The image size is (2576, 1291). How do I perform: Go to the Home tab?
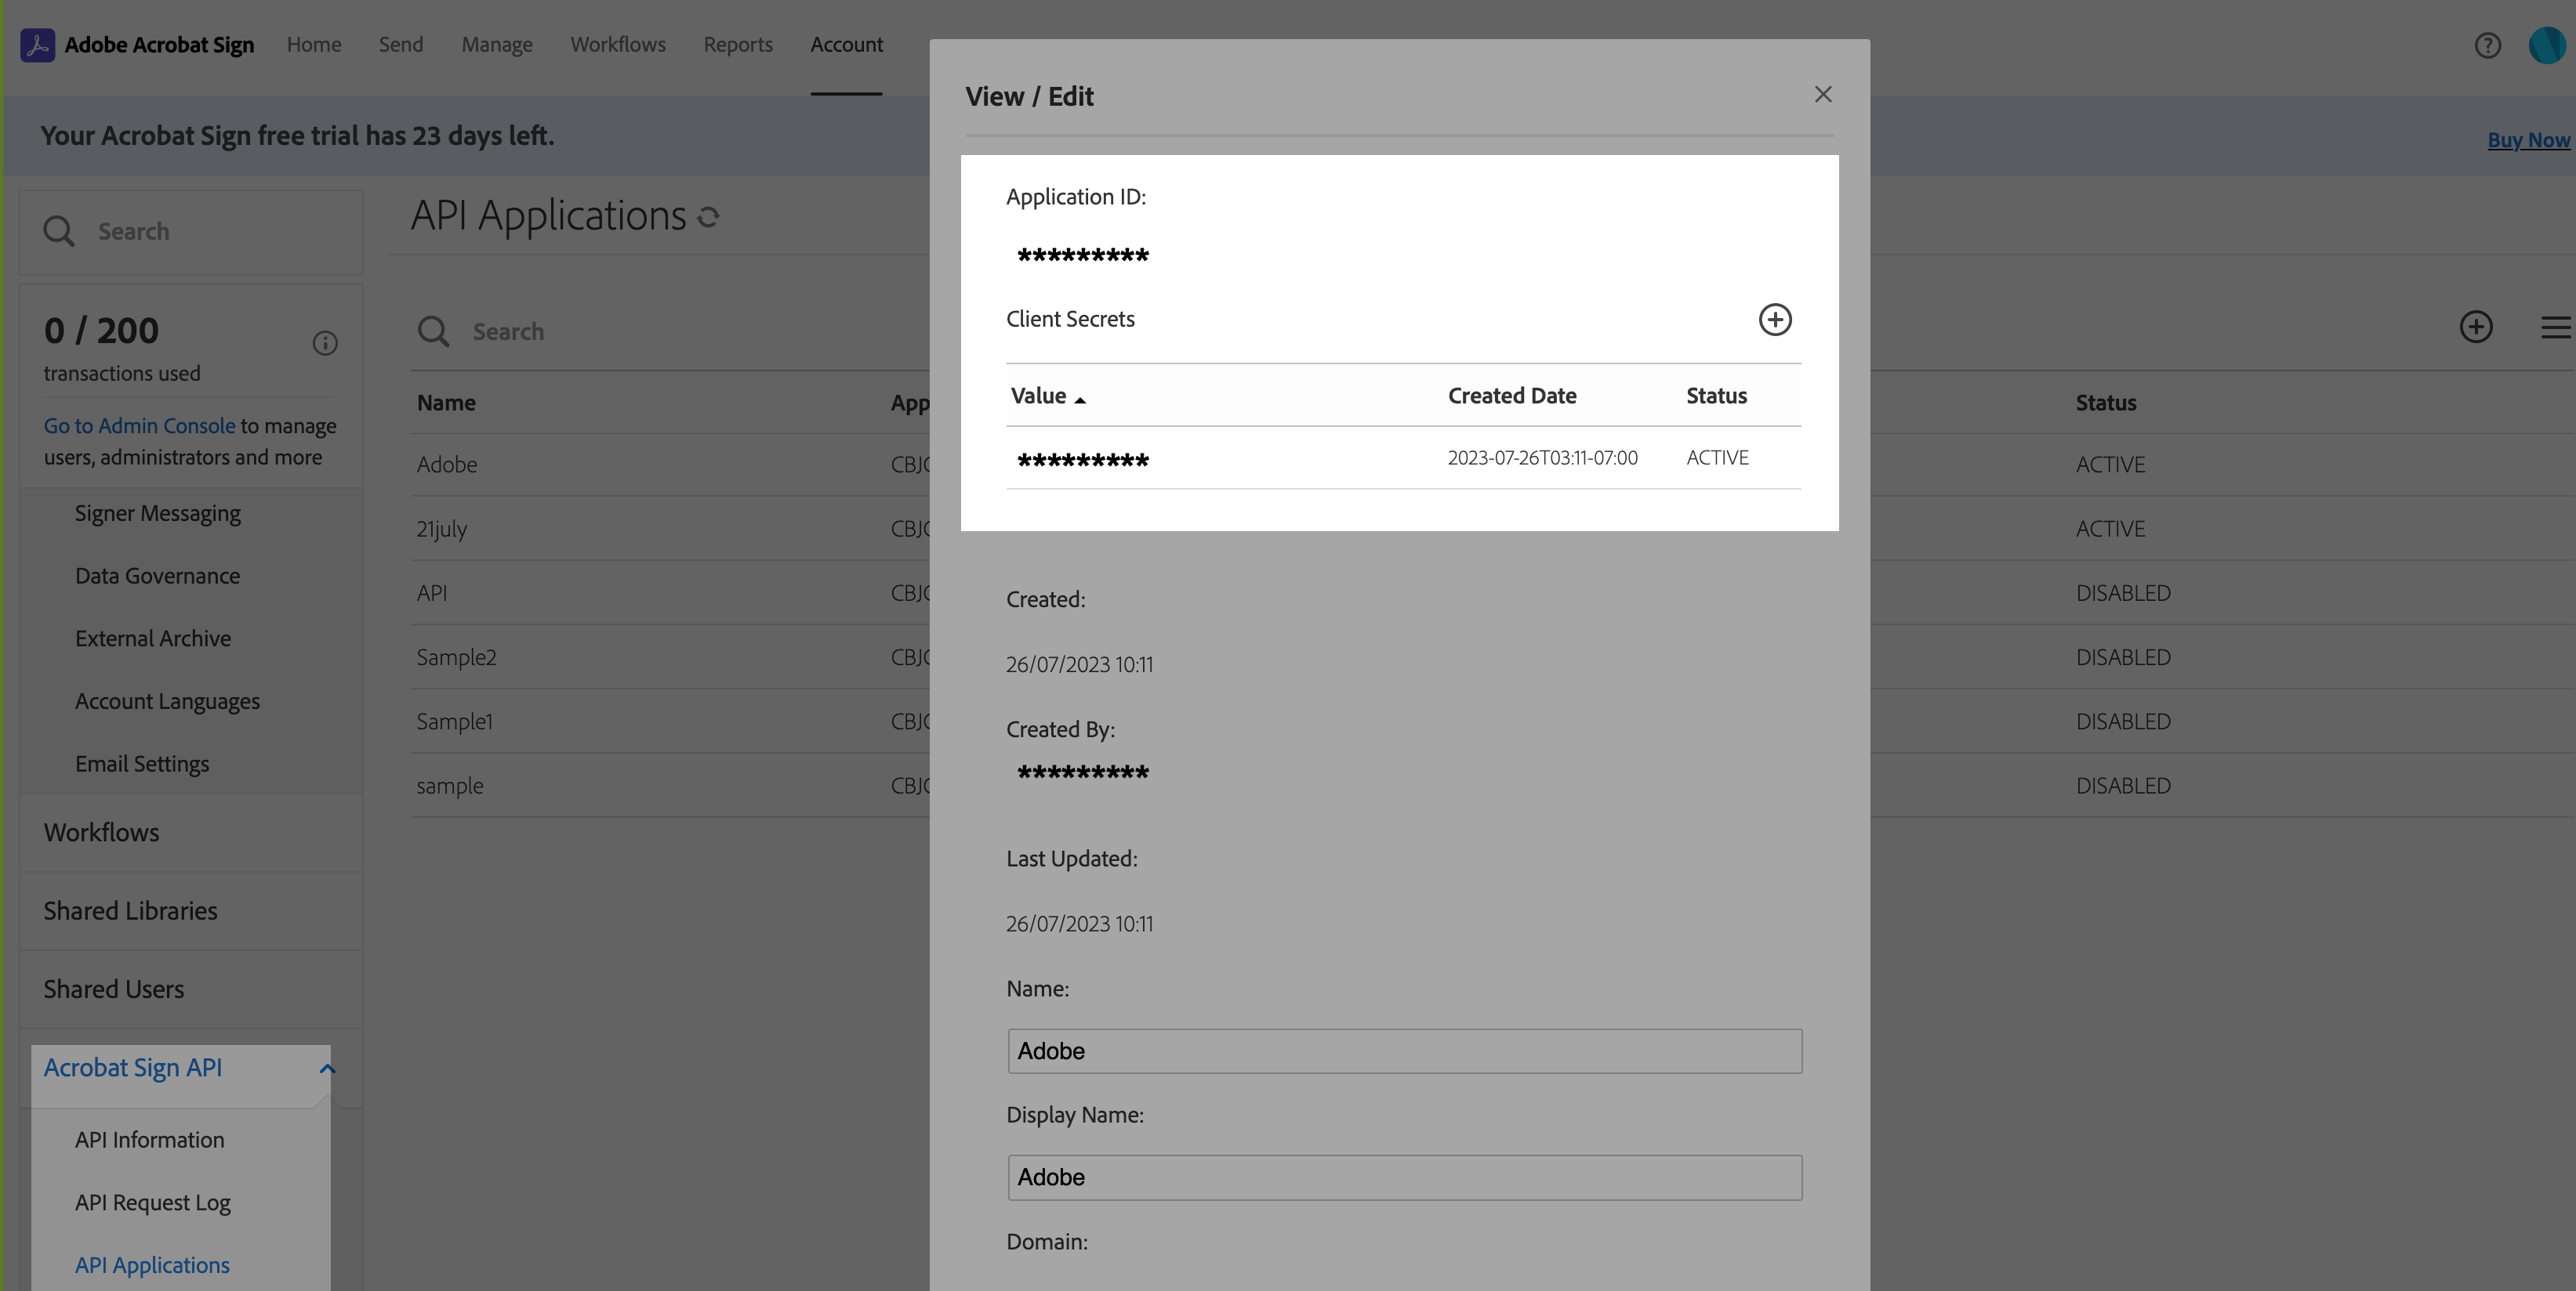(314, 45)
